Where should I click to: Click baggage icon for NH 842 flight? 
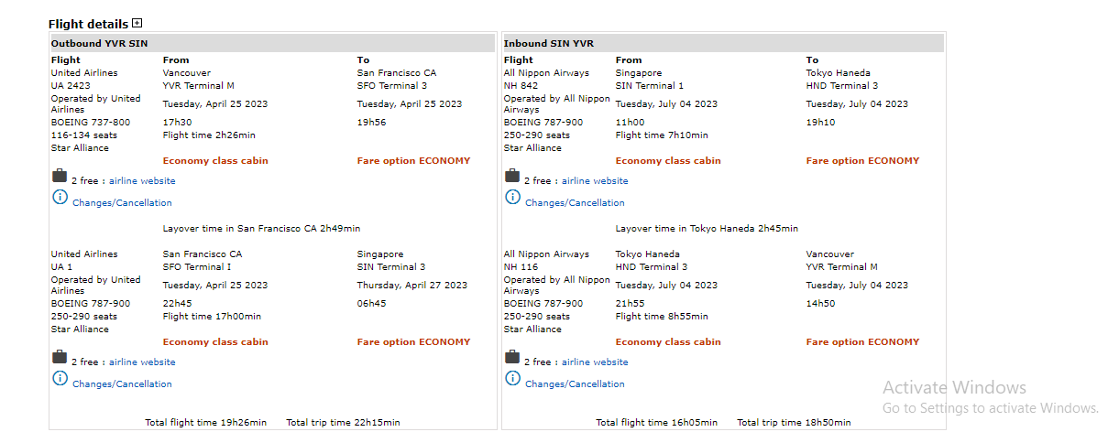point(512,176)
